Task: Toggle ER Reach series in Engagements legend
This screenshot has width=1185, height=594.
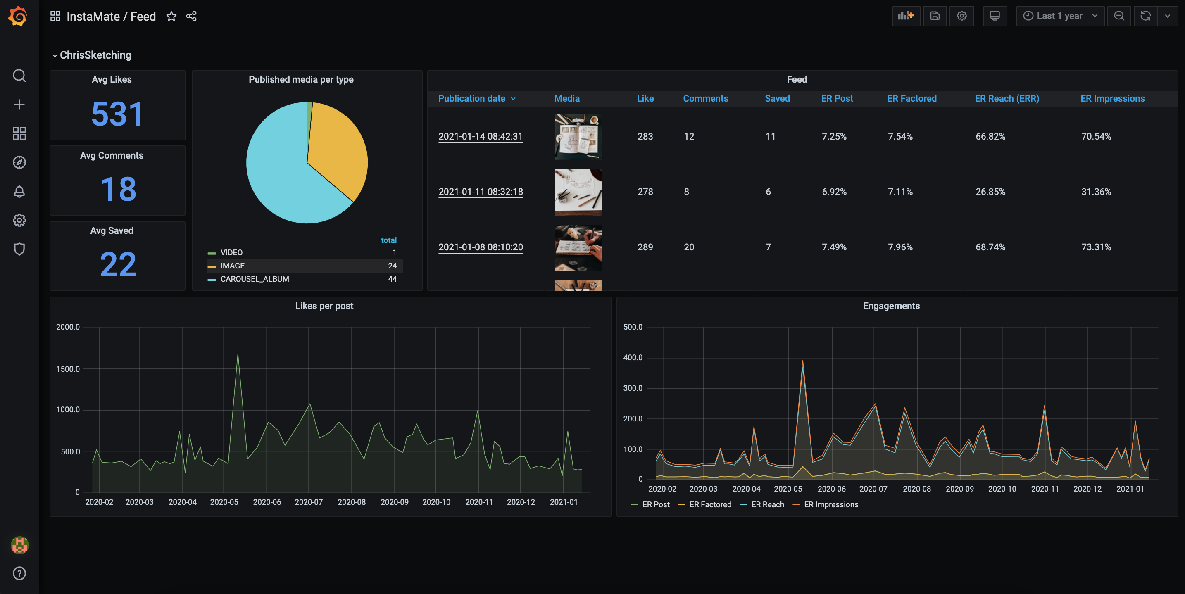Action: [x=767, y=504]
